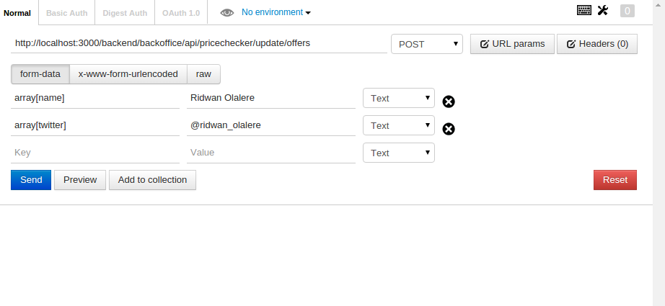Open Text type dropdown for array[twitter]

tap(398, 125)
